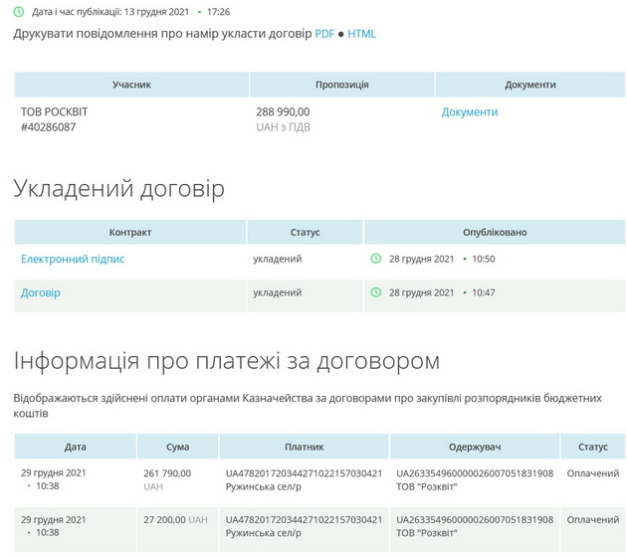Image resolution: width=627 pixels, height=557 pixels.
Task: Click the Одержувач column header
Action: 474,447
